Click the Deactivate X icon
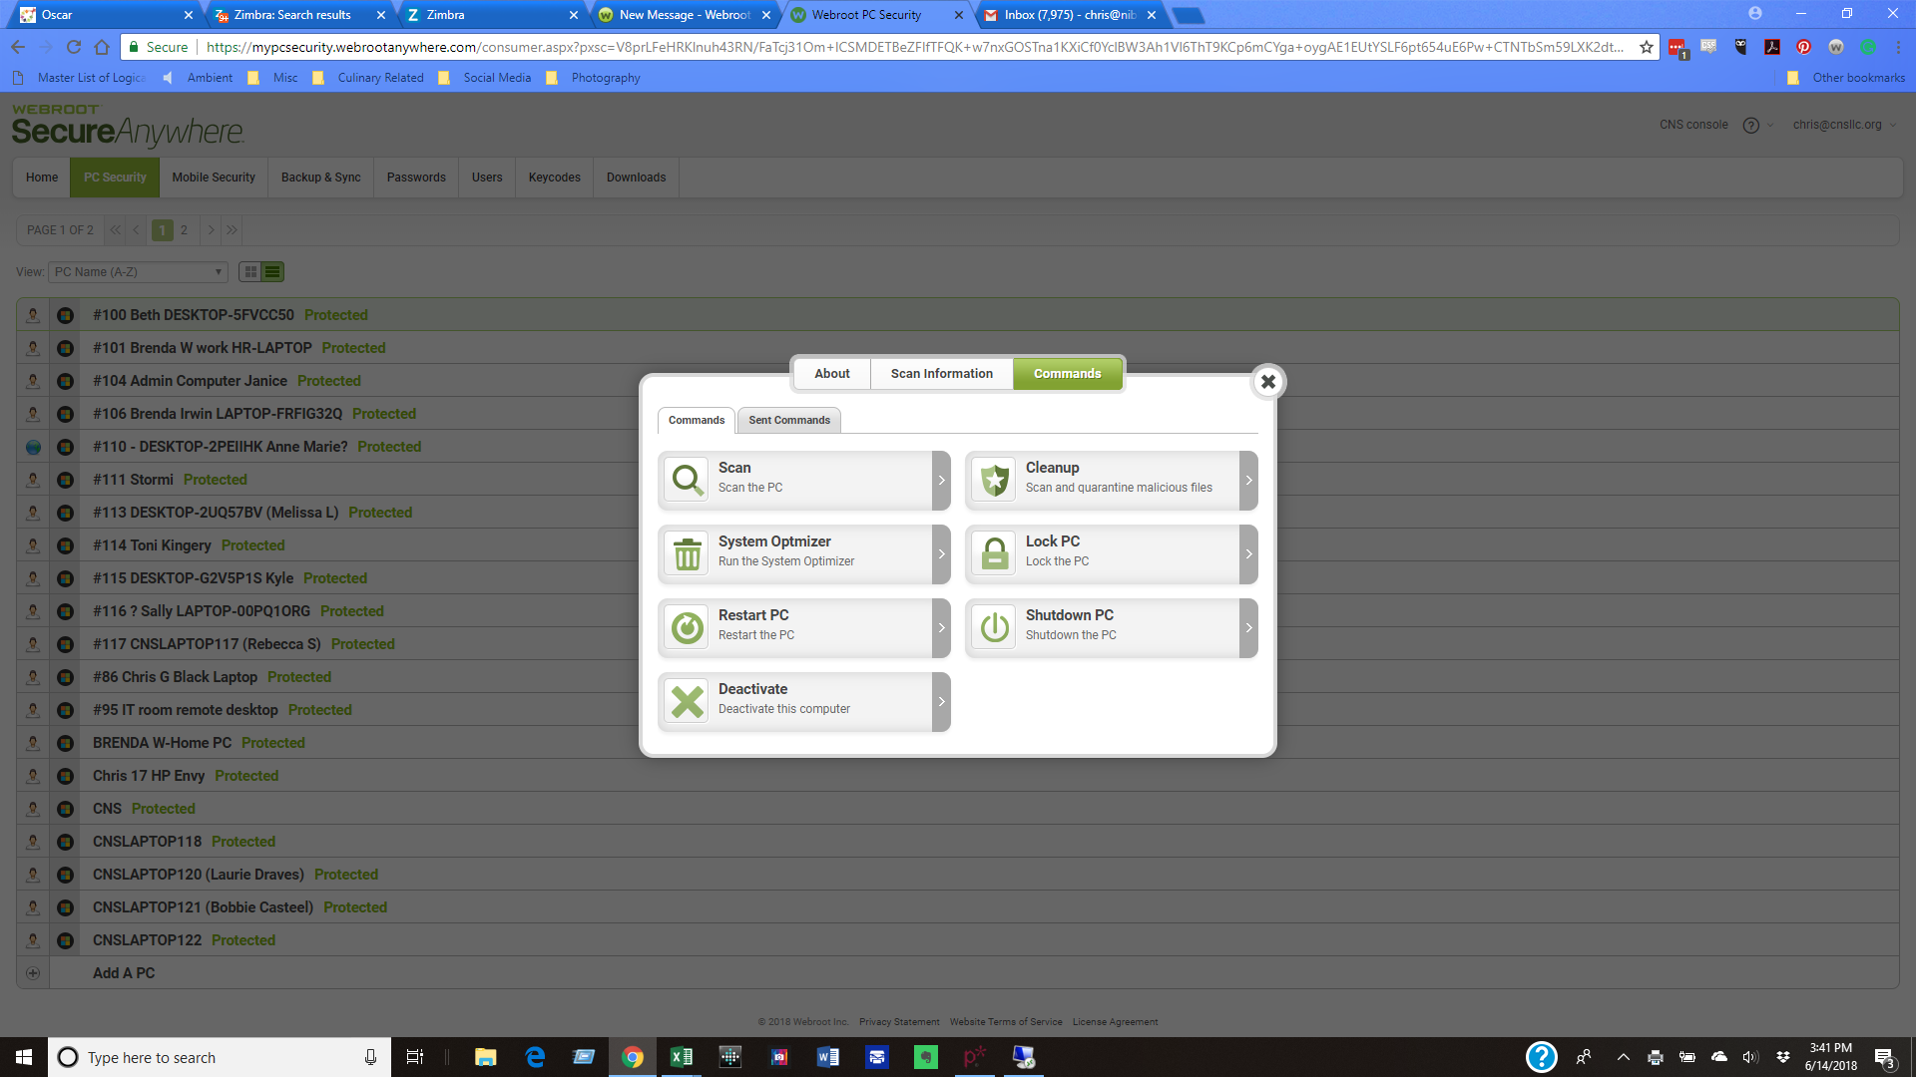Viewport: 1916px width, 1077px height. tap(688, 702)
